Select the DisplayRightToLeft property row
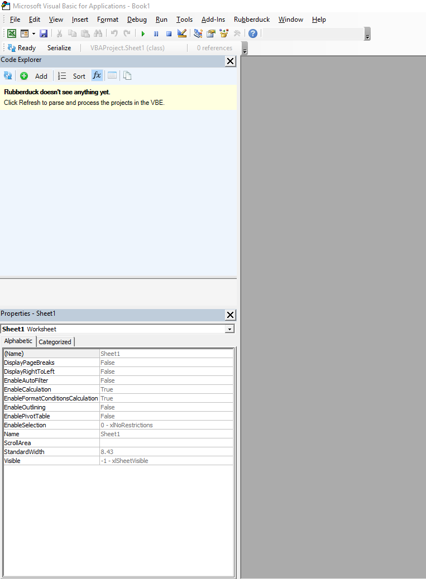Screen dimensions: 426x579 coord(118,371)
